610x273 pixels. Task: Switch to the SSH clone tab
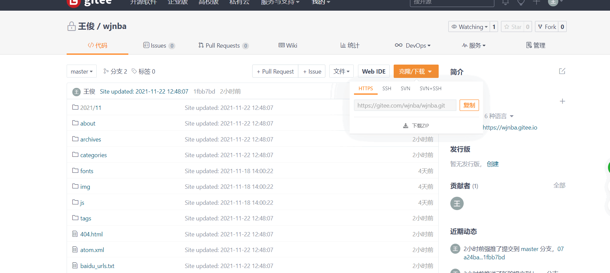[x=387, y=89]
